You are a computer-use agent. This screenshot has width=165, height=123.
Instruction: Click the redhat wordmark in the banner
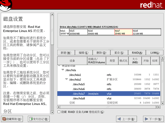(x=151, y=5)
